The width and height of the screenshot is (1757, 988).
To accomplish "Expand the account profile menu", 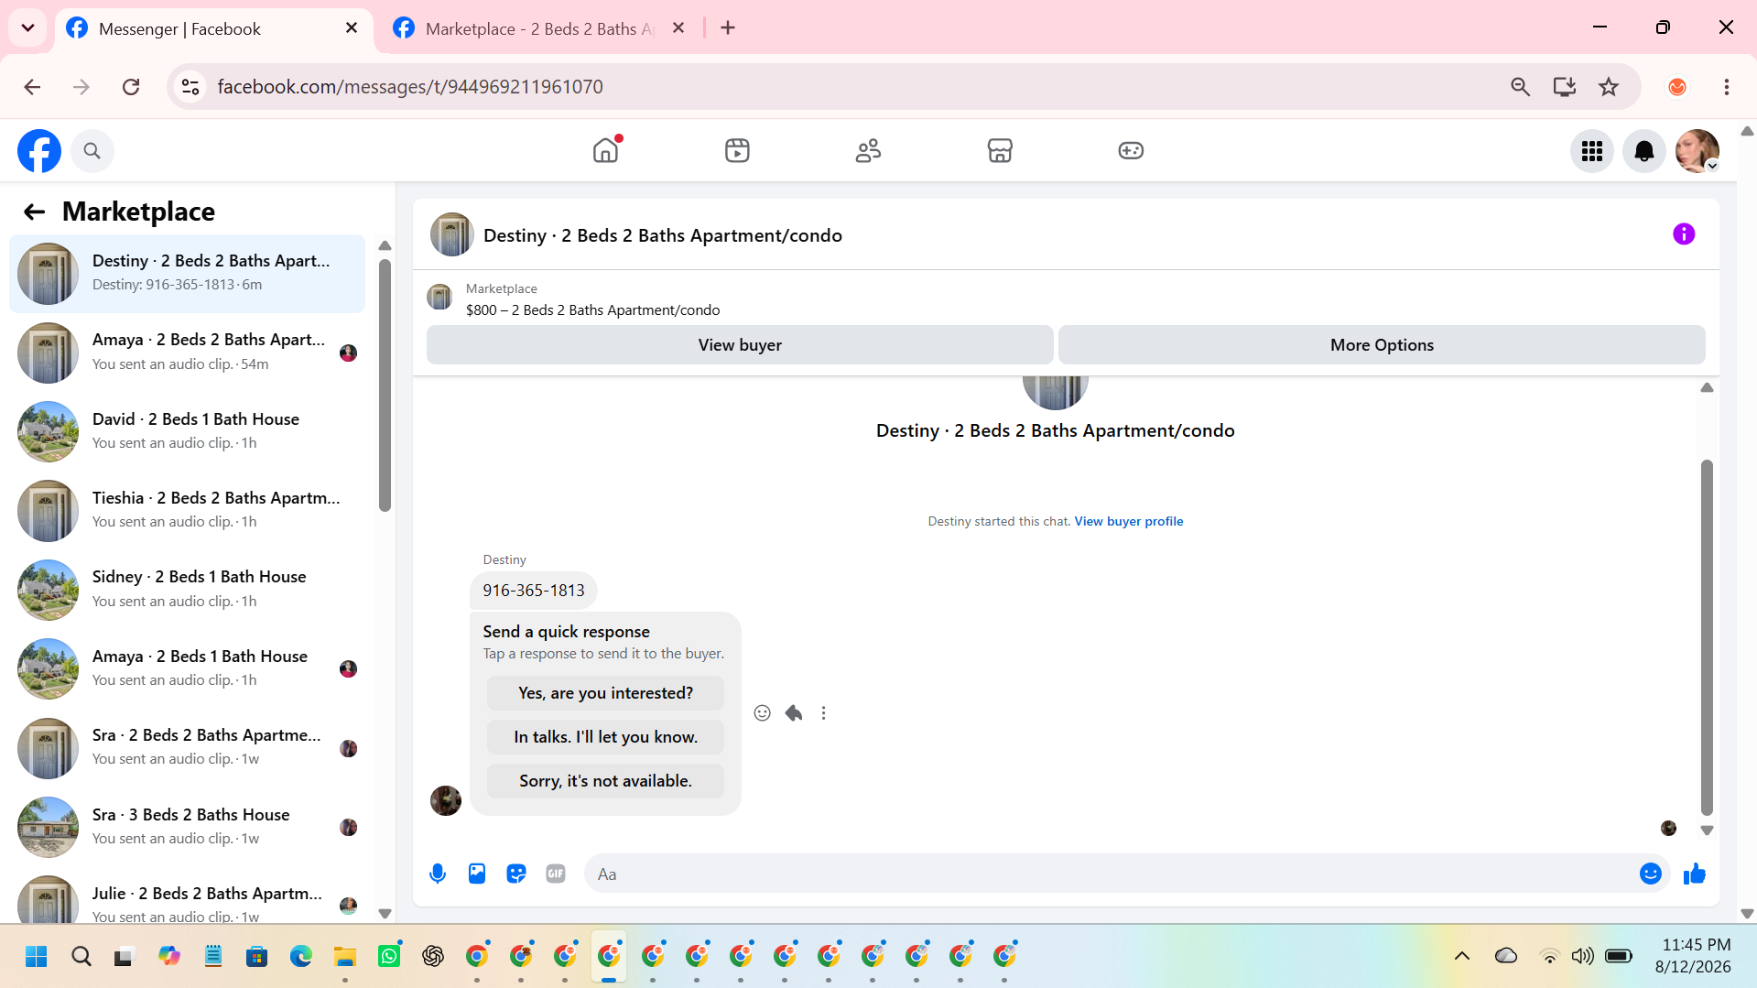I will (x=1697, y=151).
